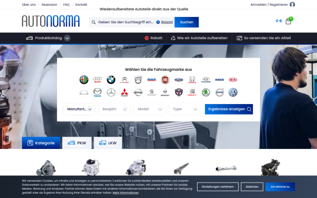Open the injector product thumbnail
The height and width of the screenshot is (198, 317).
(181, 168)
